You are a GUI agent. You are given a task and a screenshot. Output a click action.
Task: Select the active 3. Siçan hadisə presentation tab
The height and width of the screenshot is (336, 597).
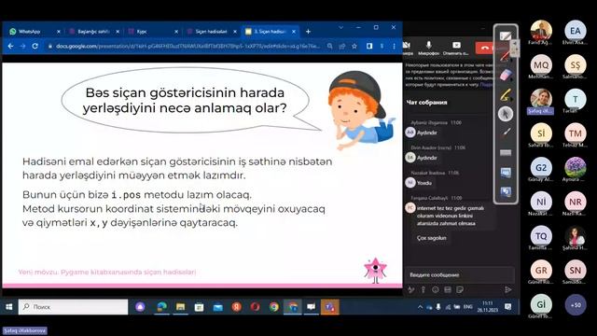point(271,32)
